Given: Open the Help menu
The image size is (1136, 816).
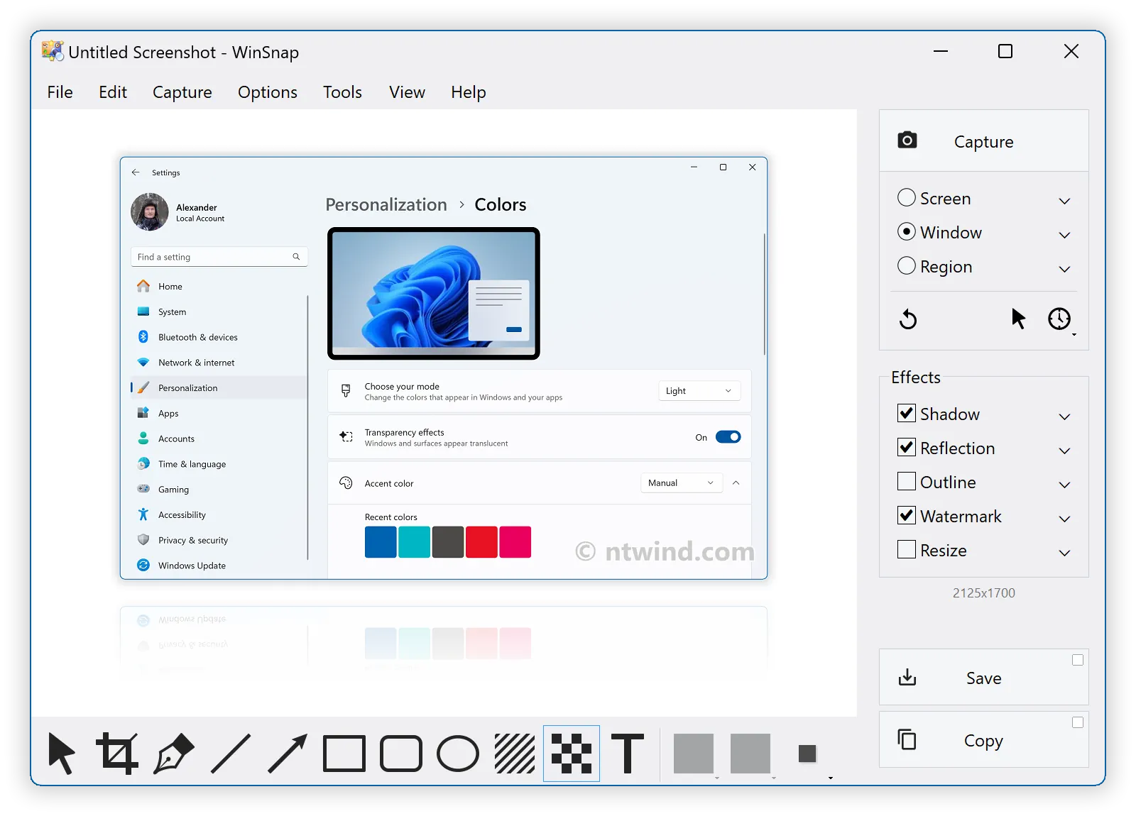Looking at the screenshot, I should coord(469,92).
